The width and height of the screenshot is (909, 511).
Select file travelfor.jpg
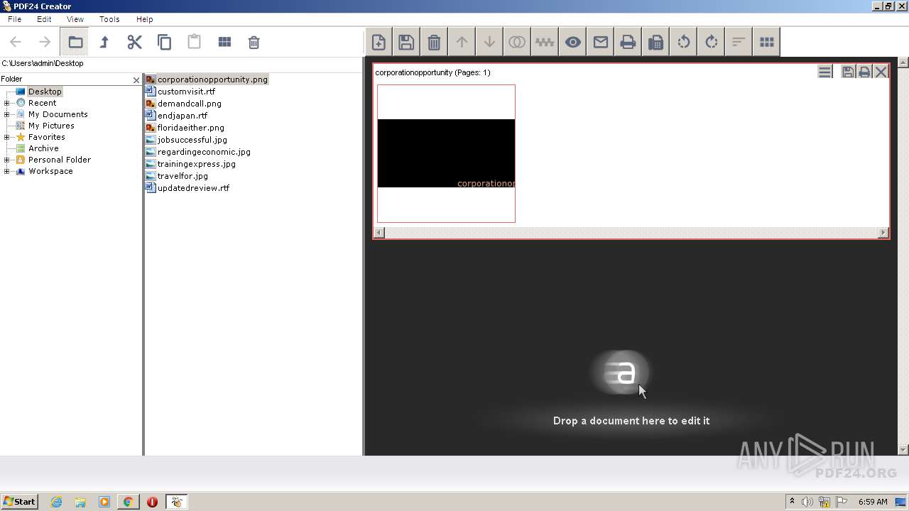(177, 176)
